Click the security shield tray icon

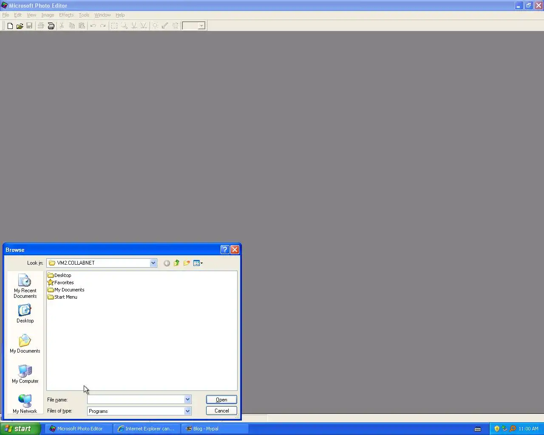[497, 429]
